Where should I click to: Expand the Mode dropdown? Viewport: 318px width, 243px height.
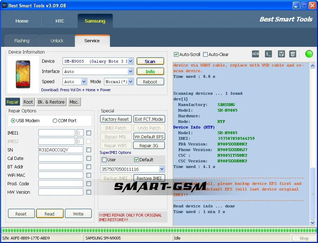(x=131, y=82)
